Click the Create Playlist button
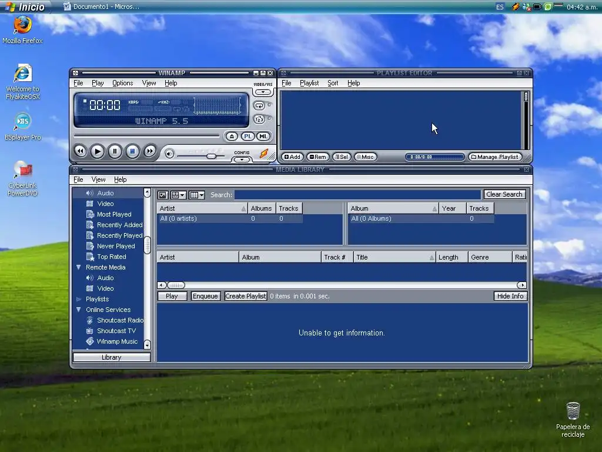This screenshot has height=452, width=602. click(x=246, y=296)
